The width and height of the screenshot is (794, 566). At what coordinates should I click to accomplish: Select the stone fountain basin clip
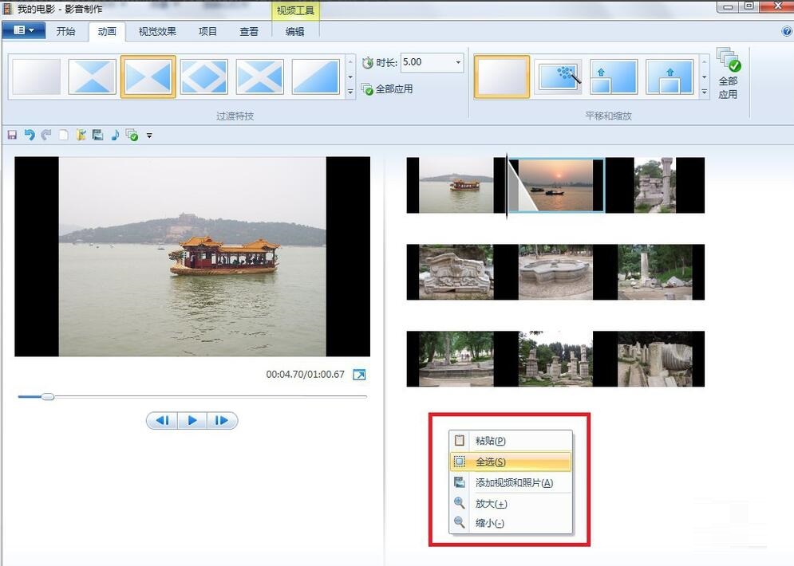click(555, 272)
